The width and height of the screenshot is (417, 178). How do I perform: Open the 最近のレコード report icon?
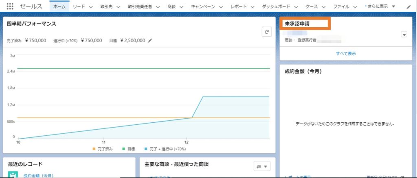(x=13, y=175)
